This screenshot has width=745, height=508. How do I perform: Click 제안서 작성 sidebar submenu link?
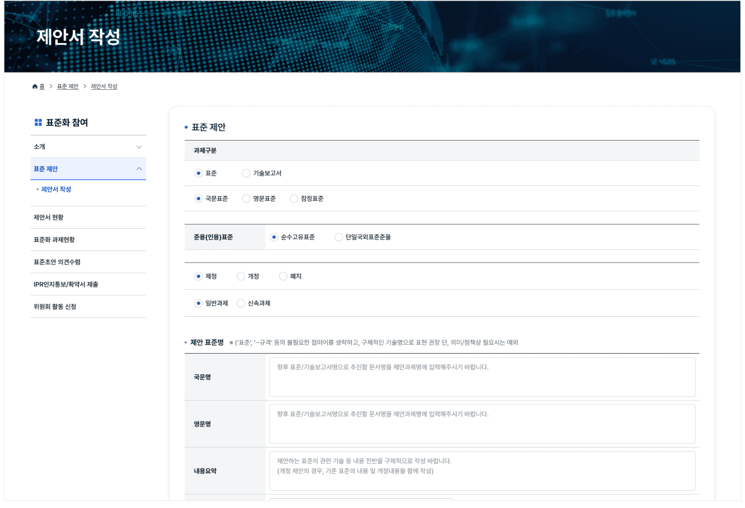(56, 189)
